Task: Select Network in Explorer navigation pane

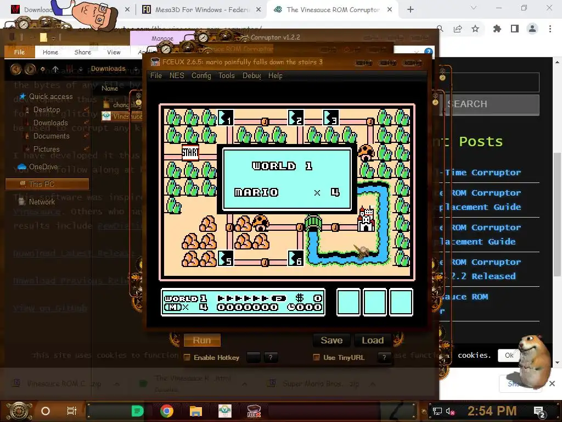Action: 37,202
